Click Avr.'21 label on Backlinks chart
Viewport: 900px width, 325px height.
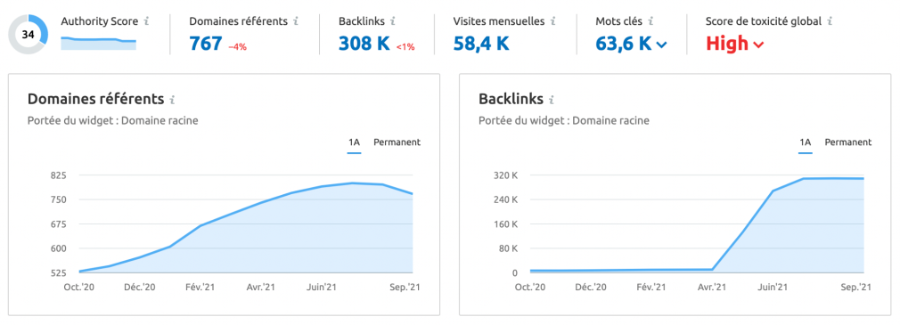point(712,288)
